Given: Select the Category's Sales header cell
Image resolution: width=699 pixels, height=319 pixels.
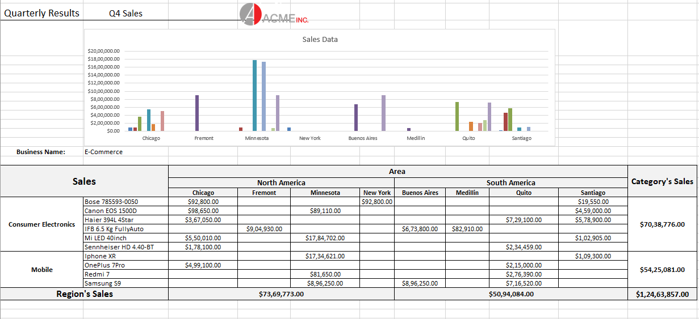Looking at the screenshot, I should [x=662, y=181].
